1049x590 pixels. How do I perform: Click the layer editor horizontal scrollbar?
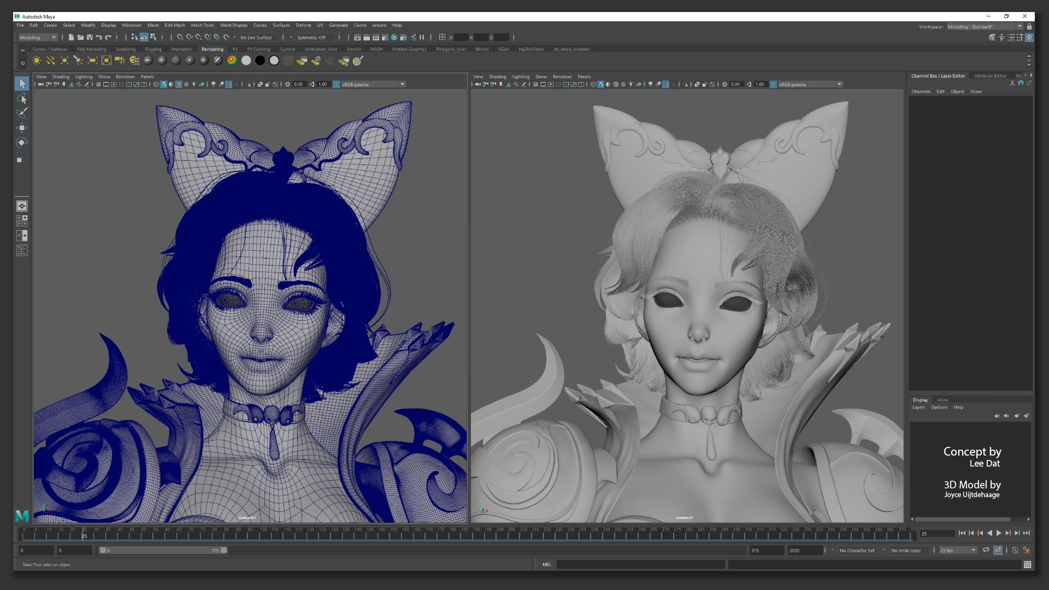(964, 520)
